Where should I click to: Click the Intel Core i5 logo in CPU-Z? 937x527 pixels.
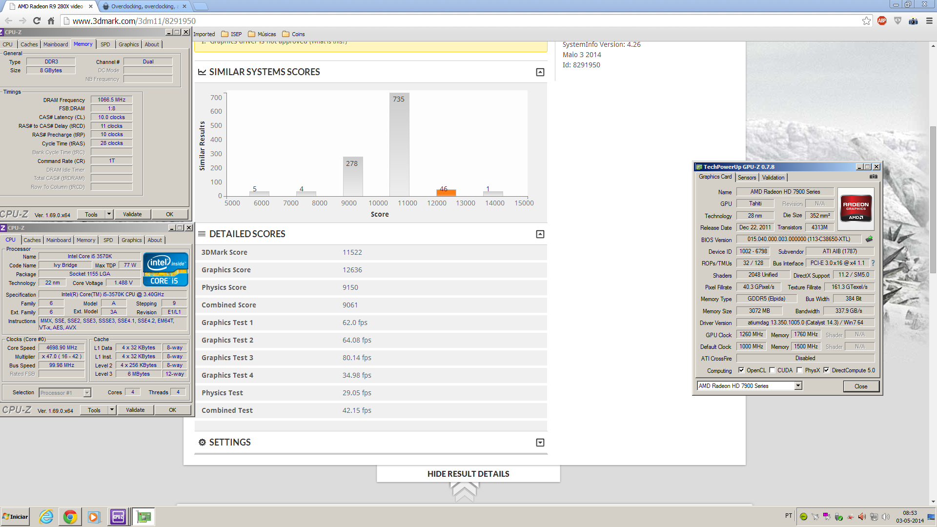(x=165, y=269)
